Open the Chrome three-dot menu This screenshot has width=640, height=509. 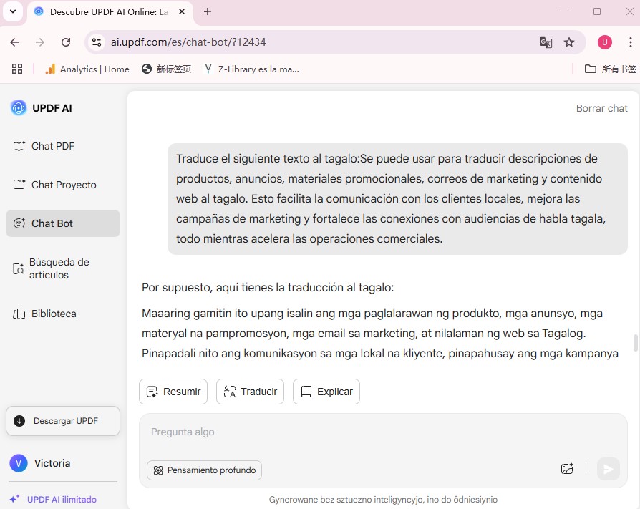(631, 42)
